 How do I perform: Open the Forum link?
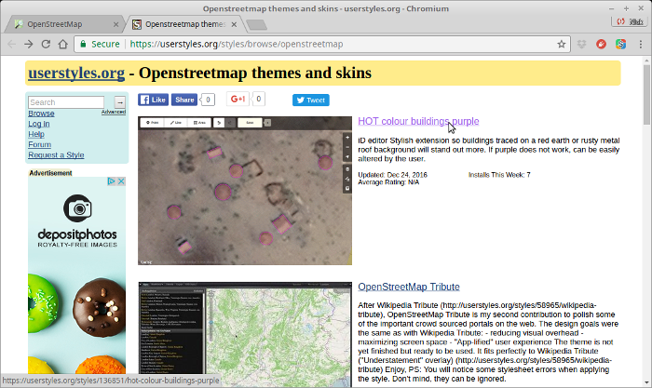click(39, 144)
